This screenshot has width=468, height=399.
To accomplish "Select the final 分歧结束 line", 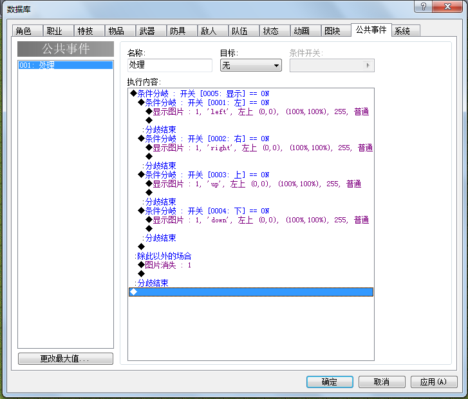I will coord(251,283).
